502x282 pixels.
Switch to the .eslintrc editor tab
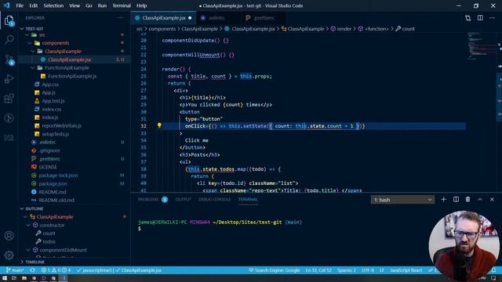point(216,18)
